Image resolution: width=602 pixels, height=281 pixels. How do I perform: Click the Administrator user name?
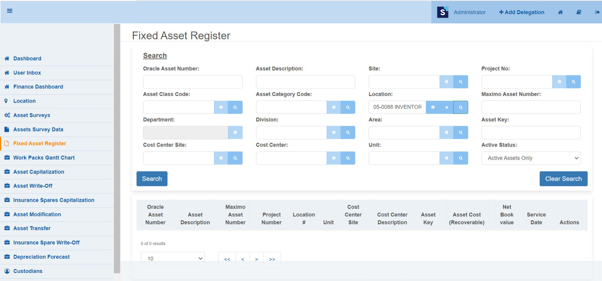(x=470, y=12)
